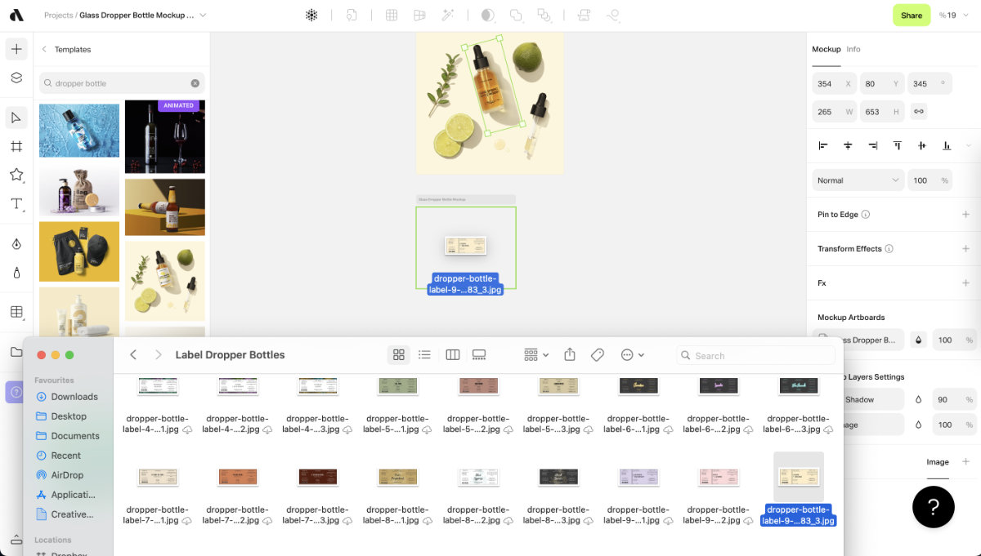
Task: Align top edges icon
Action: click(x=898, y=145)
